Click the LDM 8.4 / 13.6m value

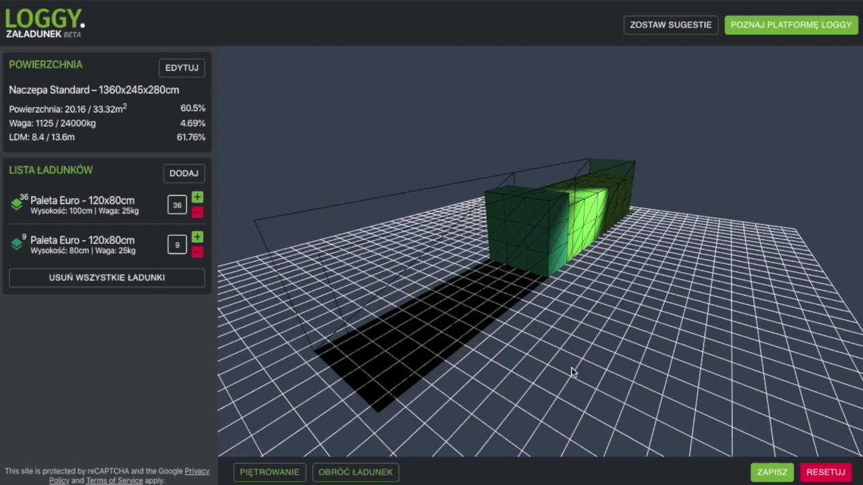click(x=42, y=137)
